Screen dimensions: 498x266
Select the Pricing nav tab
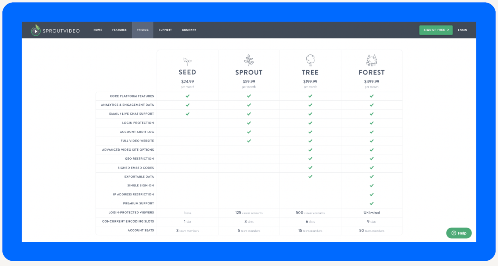(x=143, y=30)
